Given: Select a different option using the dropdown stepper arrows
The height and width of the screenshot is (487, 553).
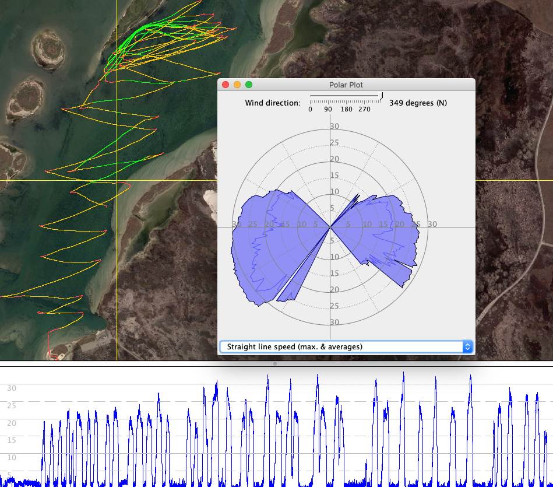Looking at the screenshot, I should tap(467, 346).
